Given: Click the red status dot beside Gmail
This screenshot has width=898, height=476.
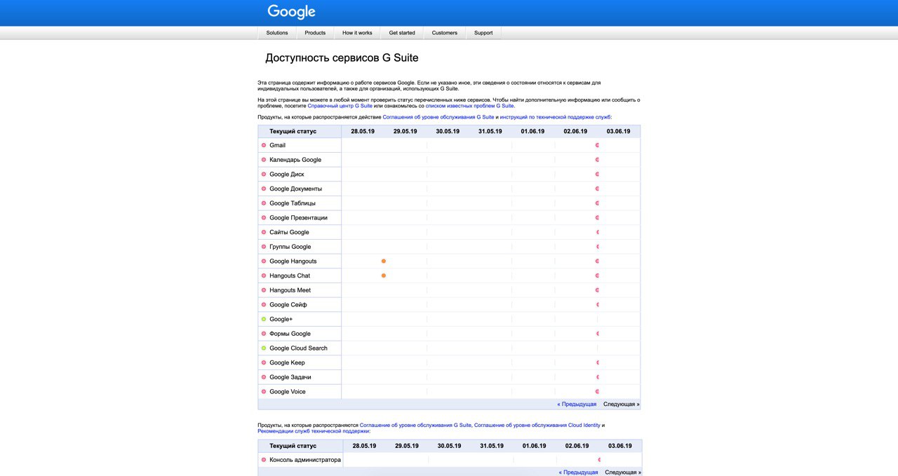Looking at the screenshot, I should point(264,145).
